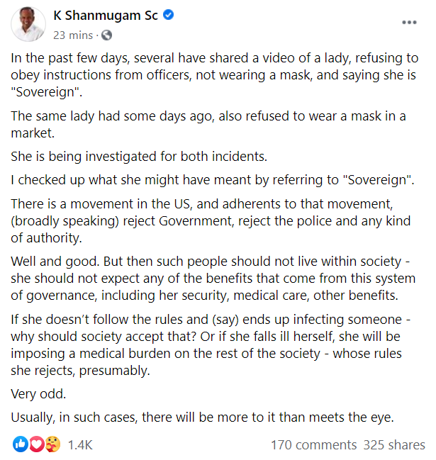The image size is (436, 460).
Task: Click the blue thumbs-up Like reaction icon
Action: pos(20,444)
